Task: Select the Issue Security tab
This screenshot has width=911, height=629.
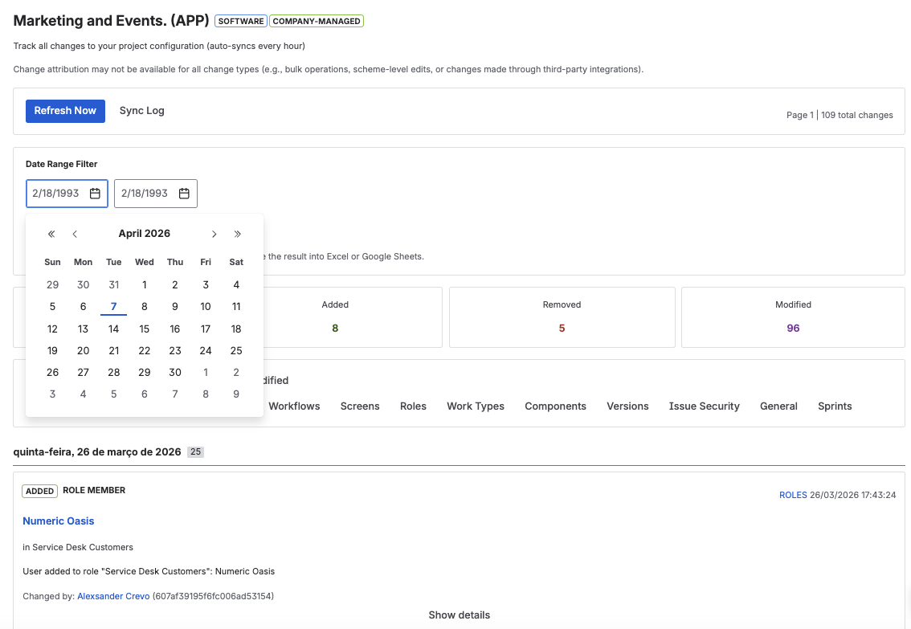Action: pos(704,406)
